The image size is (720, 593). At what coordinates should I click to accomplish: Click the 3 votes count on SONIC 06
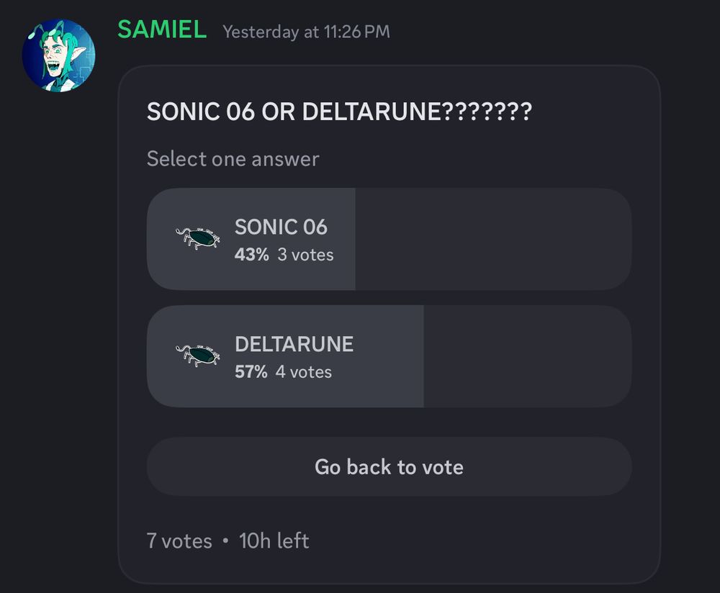click(305, 254)
